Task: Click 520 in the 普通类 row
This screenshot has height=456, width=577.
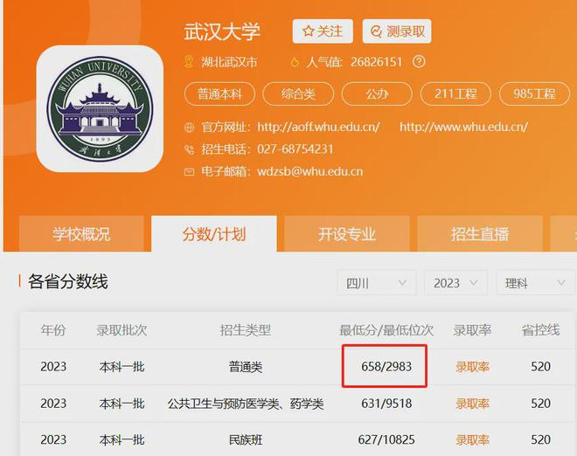Action: tap(540, 367)
